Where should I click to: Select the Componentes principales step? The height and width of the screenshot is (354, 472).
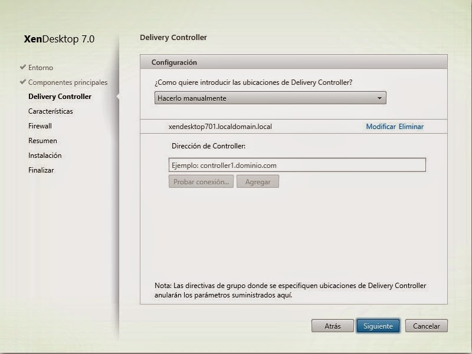click(x=68, y=82)
